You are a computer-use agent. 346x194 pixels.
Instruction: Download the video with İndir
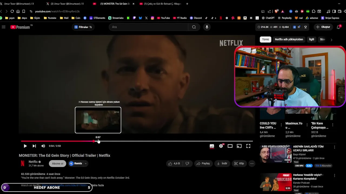(x=222, y=164)
